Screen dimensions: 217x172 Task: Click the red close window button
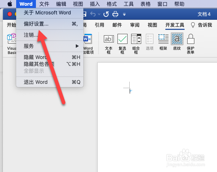[10, 14]
